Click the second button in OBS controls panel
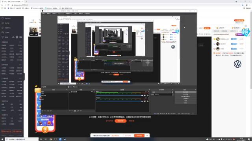This screenshot has width=252, height=141. click(x=185, y=94)
